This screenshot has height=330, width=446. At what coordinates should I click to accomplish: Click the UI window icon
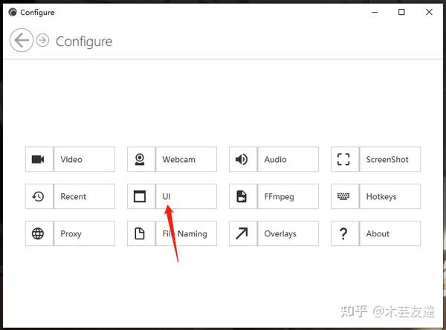140,196
